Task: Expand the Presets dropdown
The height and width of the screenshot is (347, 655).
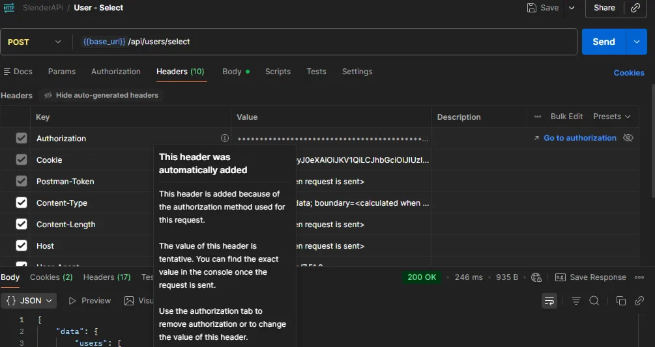Action: [611, 117]
